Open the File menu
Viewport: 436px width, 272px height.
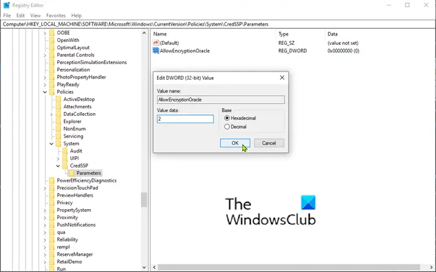(x=7, y=16)
